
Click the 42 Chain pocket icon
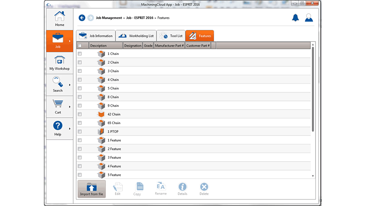101,114
